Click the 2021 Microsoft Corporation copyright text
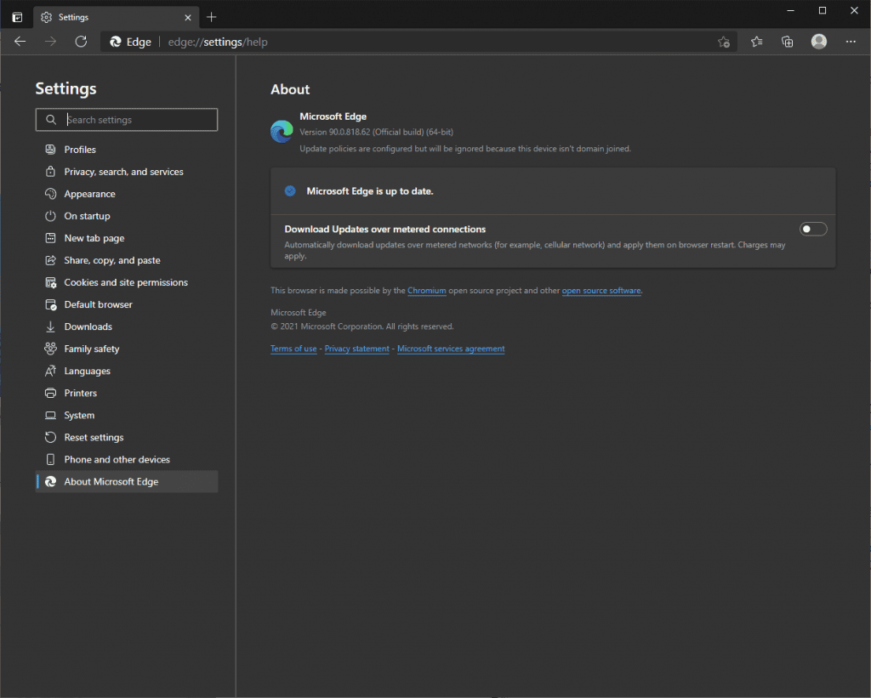Viewport: 871px width, 698px height. (362, 326)
